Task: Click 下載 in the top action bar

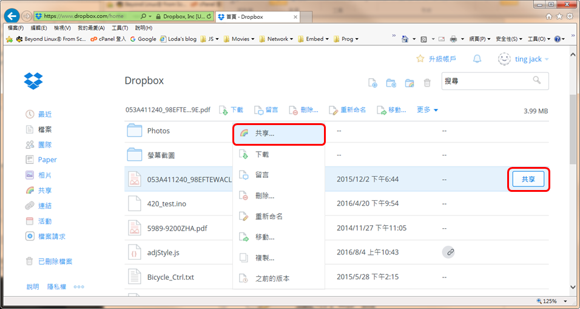Action: pyautogui.click(x=231, y=110)
